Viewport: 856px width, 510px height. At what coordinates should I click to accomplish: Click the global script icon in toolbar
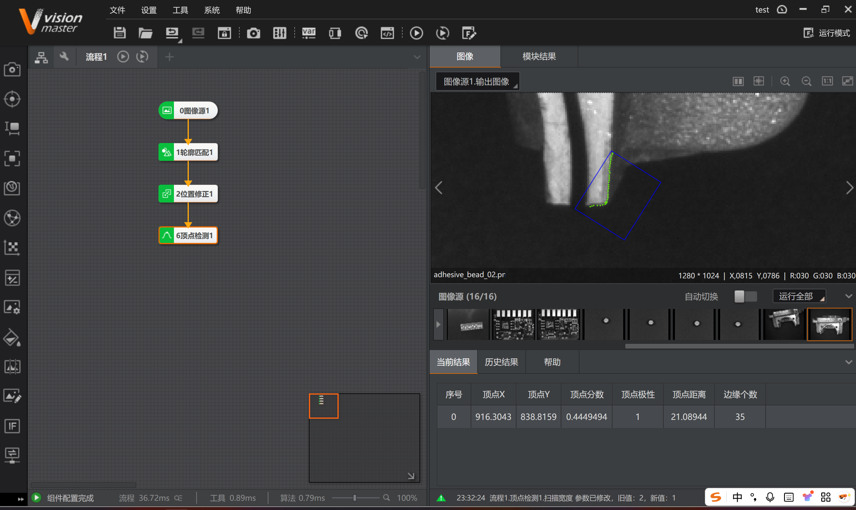coord(387,33)
